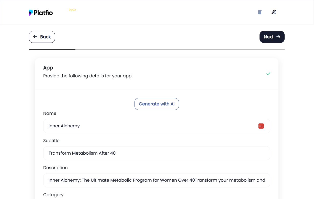The width and height of the screenshot is (314, 199).
Task: Click the Platfio logo mark beside the wordmark
Action: tap(30, 12)
